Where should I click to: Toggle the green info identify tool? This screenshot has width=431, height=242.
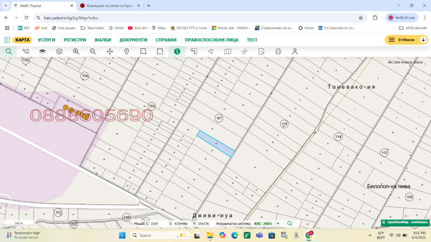[x=177, y=52]
